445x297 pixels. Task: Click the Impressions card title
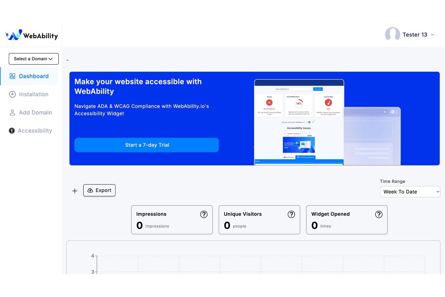click(151, 214)
